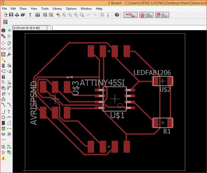Open the Value tool dropdown

pos(9,82)
